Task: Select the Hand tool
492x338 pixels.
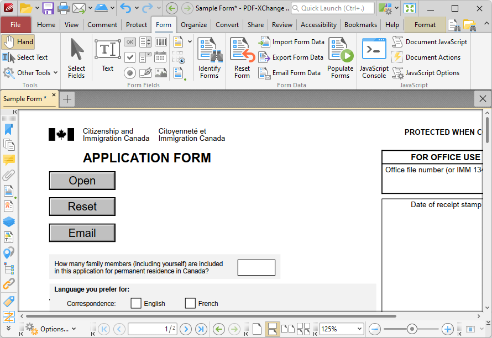Action: click(x=18, y=42)
